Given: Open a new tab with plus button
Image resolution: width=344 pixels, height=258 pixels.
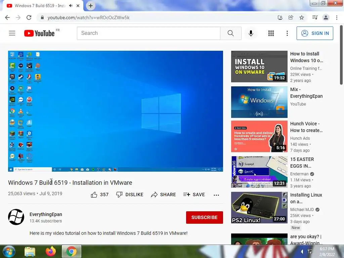Looking at the screenshot, I should pos(91,6).
